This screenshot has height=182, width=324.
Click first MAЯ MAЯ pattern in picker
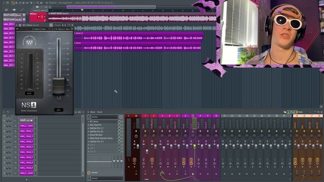(x=14, y=15)
